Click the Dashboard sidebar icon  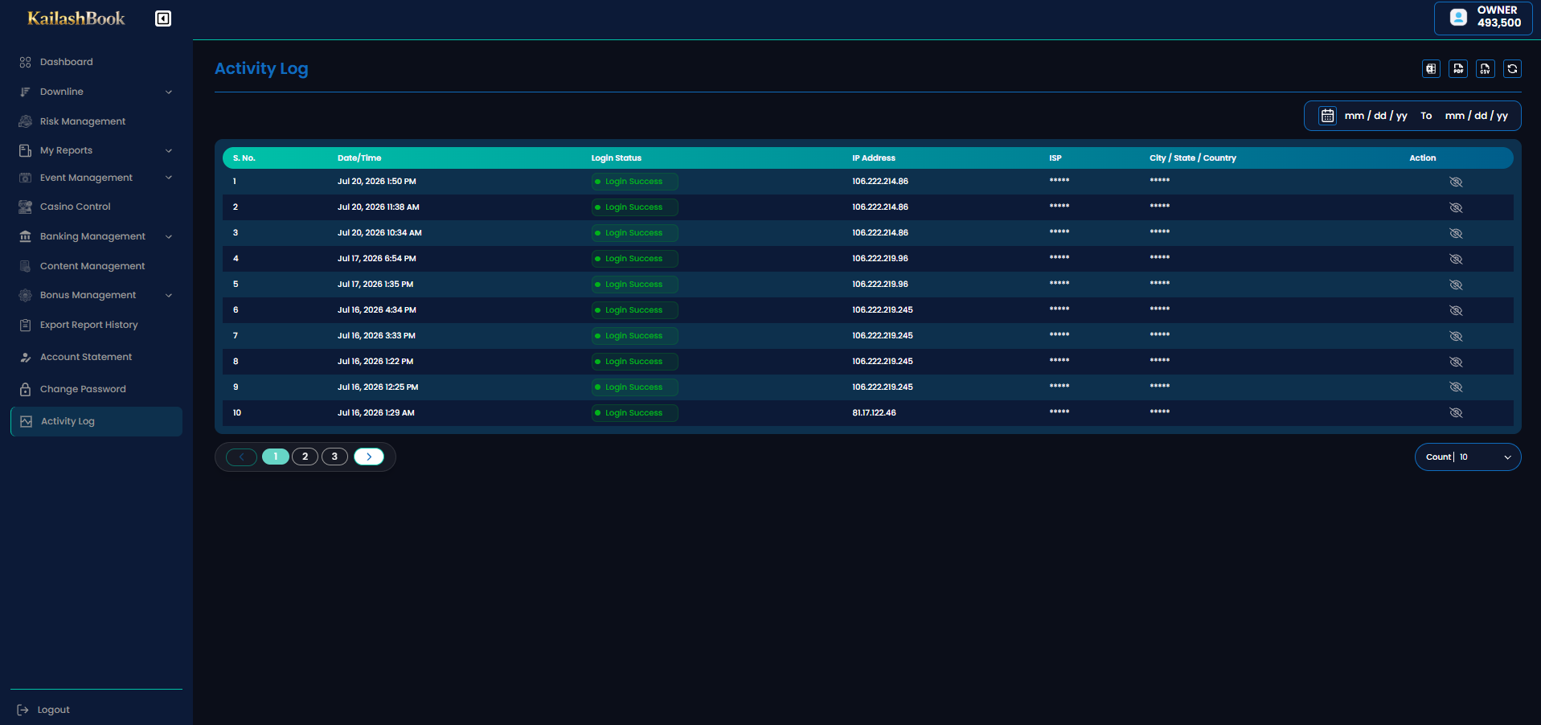click(x=26, y=62)
